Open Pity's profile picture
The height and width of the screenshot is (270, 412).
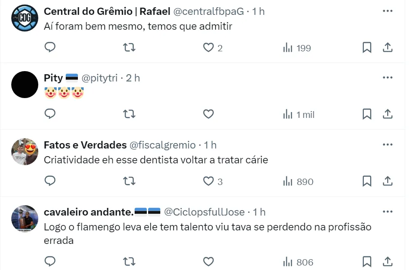tap(24, 85)
